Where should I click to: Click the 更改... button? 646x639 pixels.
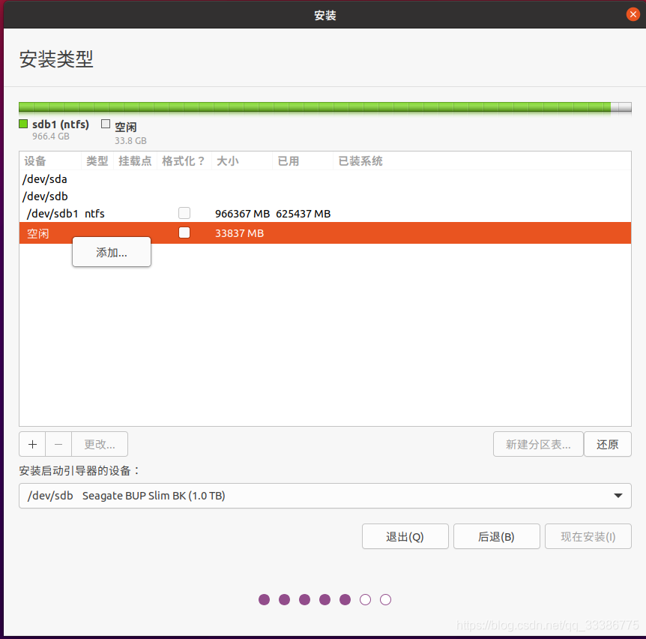tap(100, 444)
